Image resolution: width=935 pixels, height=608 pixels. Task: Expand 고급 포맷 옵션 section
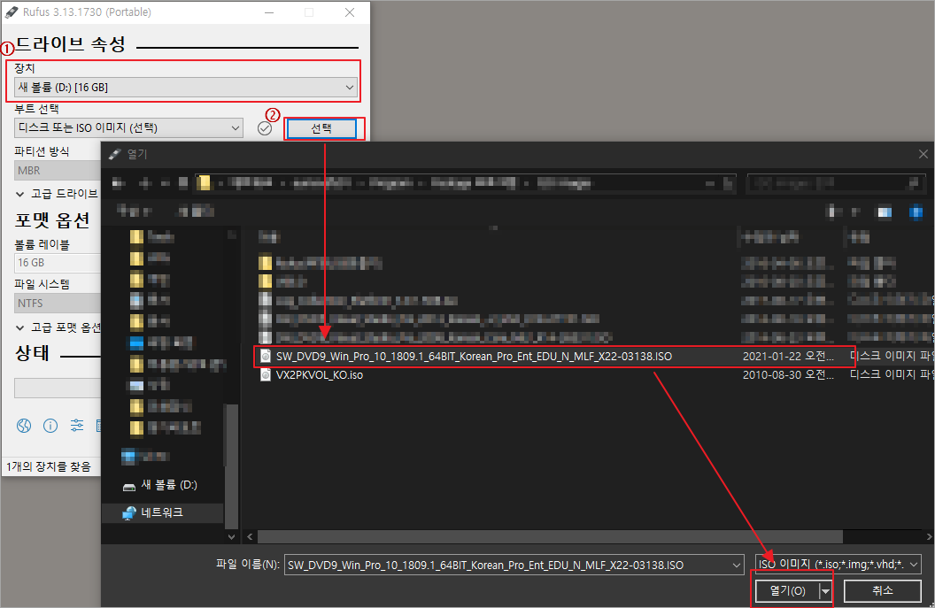tap(58, 327)
